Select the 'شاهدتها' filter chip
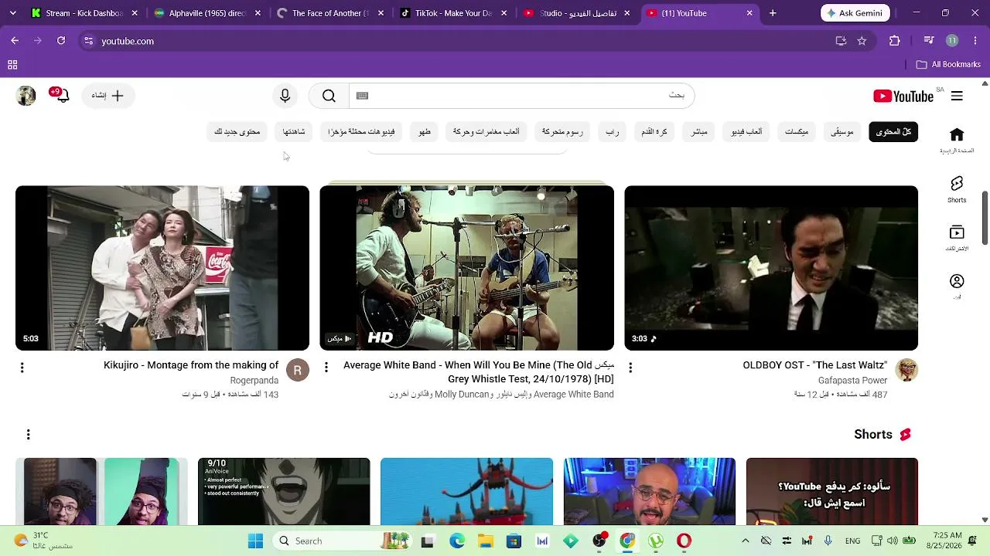This screenshot has height=556, width=990. (294, 132)
